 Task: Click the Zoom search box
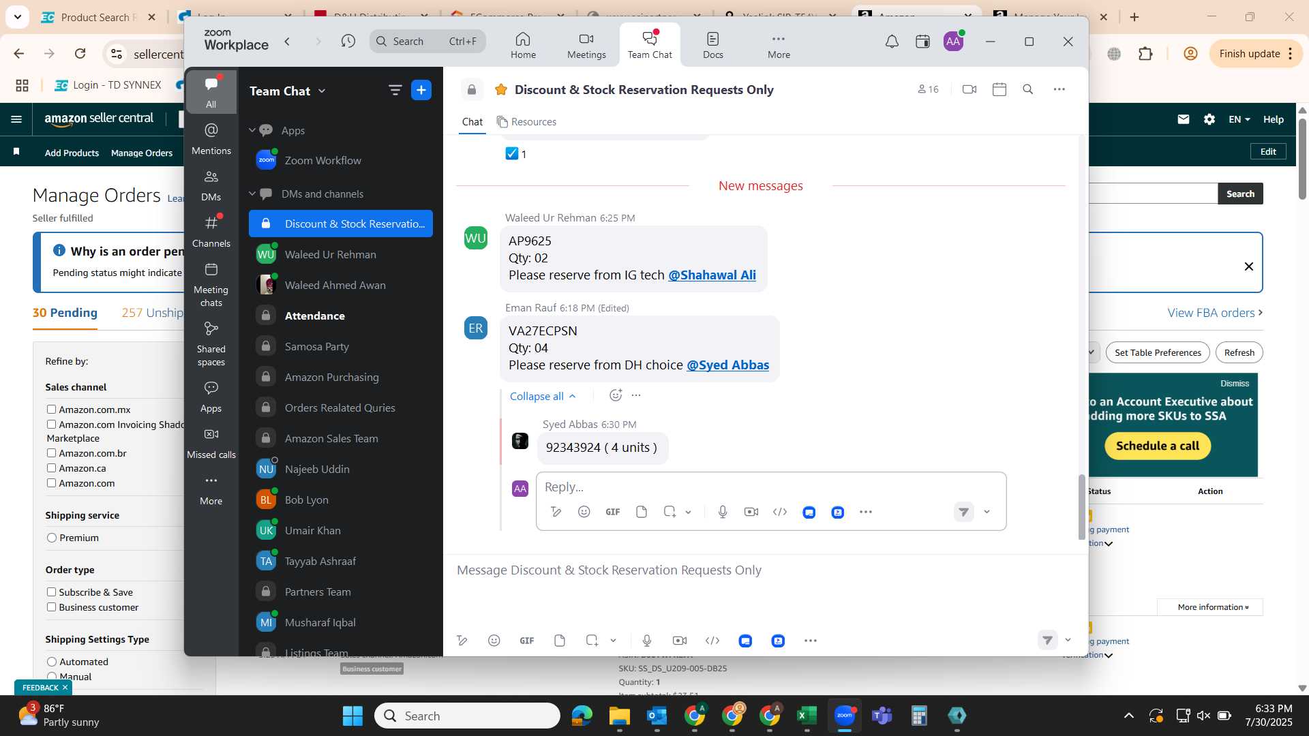tap(427, 42)
